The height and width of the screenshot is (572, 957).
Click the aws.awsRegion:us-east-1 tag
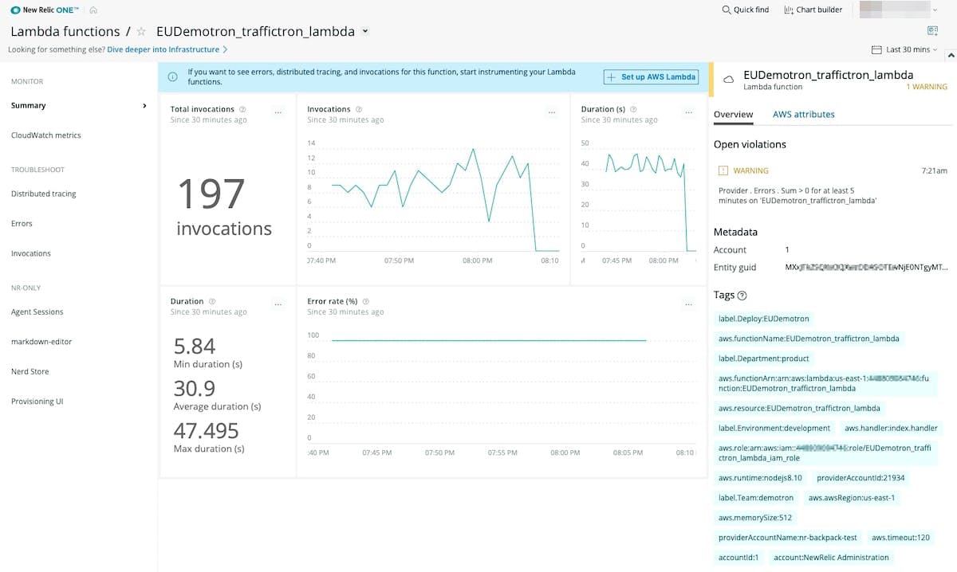[x=852, y=498]
